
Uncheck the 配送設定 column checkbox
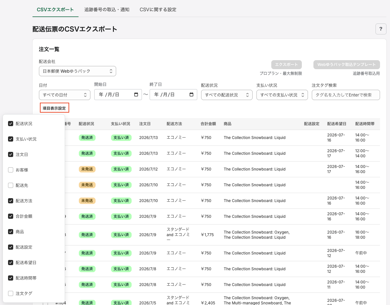tap(11, 247)
